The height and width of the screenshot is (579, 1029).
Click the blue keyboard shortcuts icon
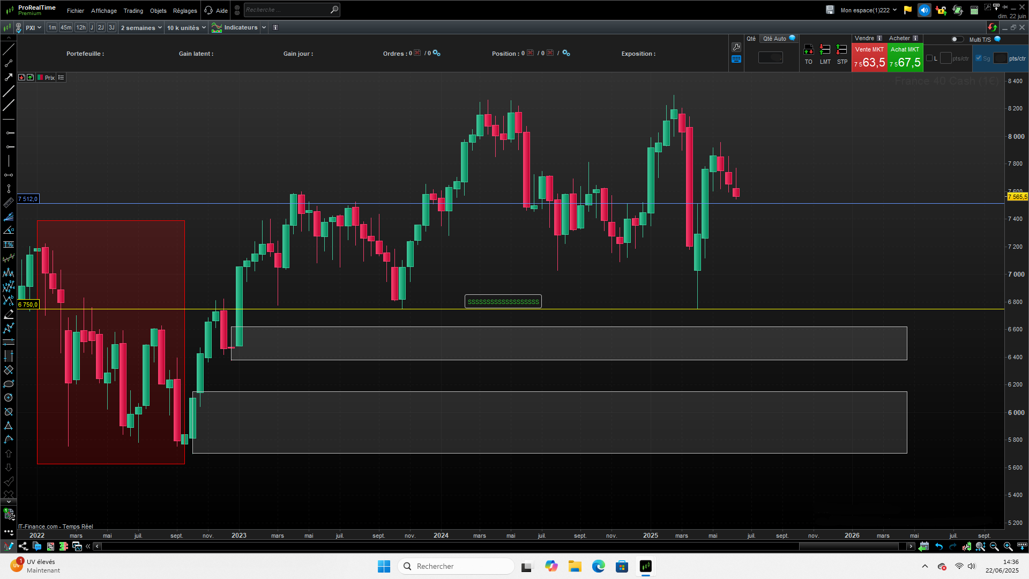(x=736, y=60)
